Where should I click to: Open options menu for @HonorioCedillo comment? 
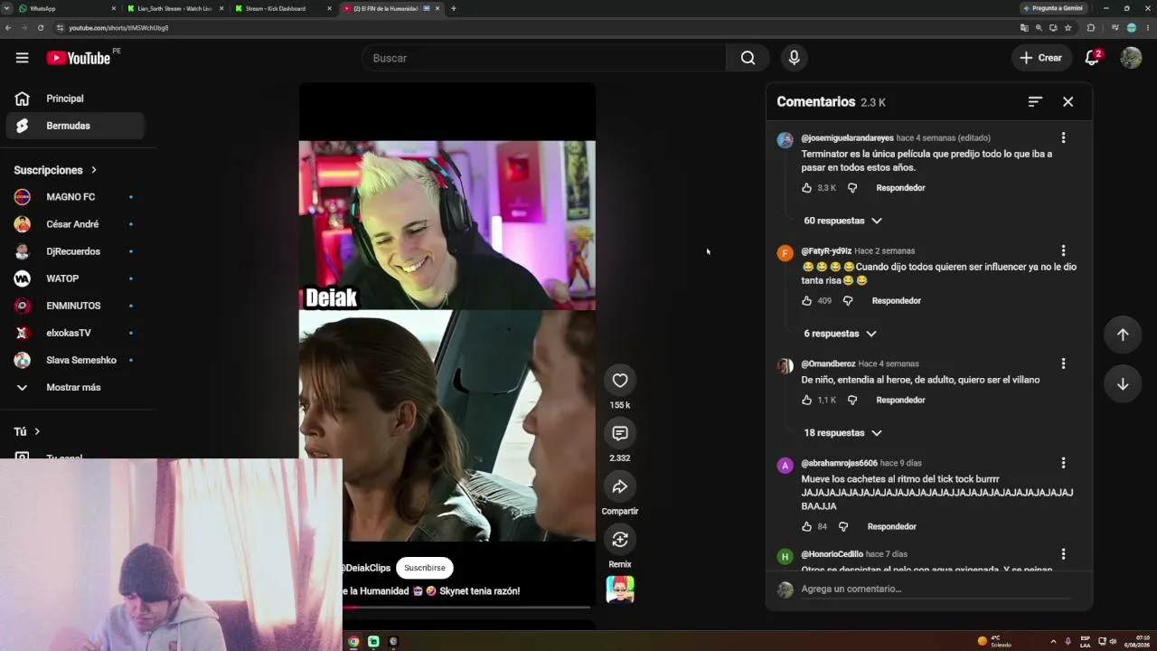coord(1063,554)
